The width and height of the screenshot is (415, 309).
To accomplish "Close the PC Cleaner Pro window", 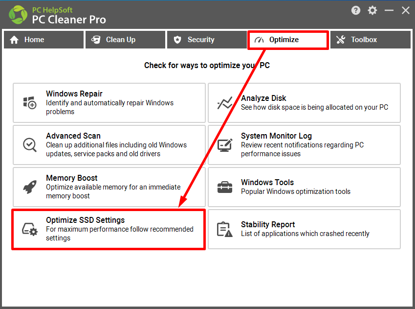I will [x=406, y=10].
